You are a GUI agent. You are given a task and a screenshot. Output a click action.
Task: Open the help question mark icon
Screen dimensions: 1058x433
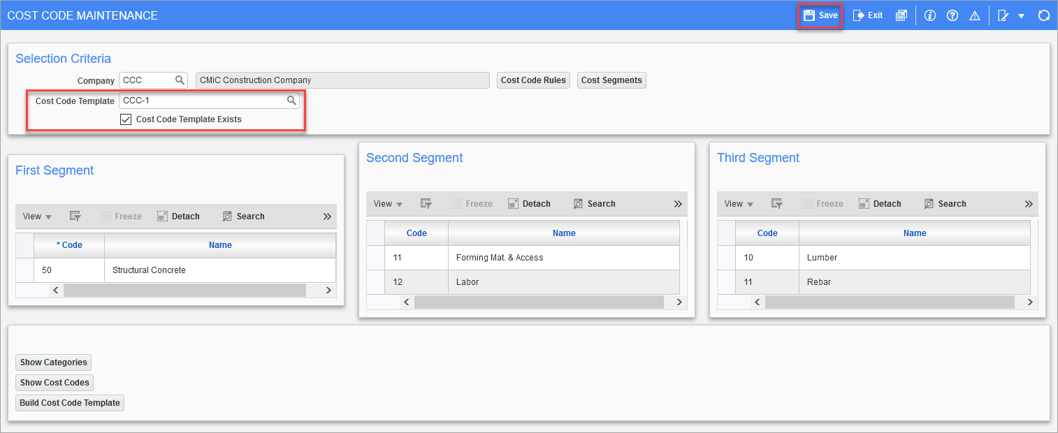coord(952,15)
